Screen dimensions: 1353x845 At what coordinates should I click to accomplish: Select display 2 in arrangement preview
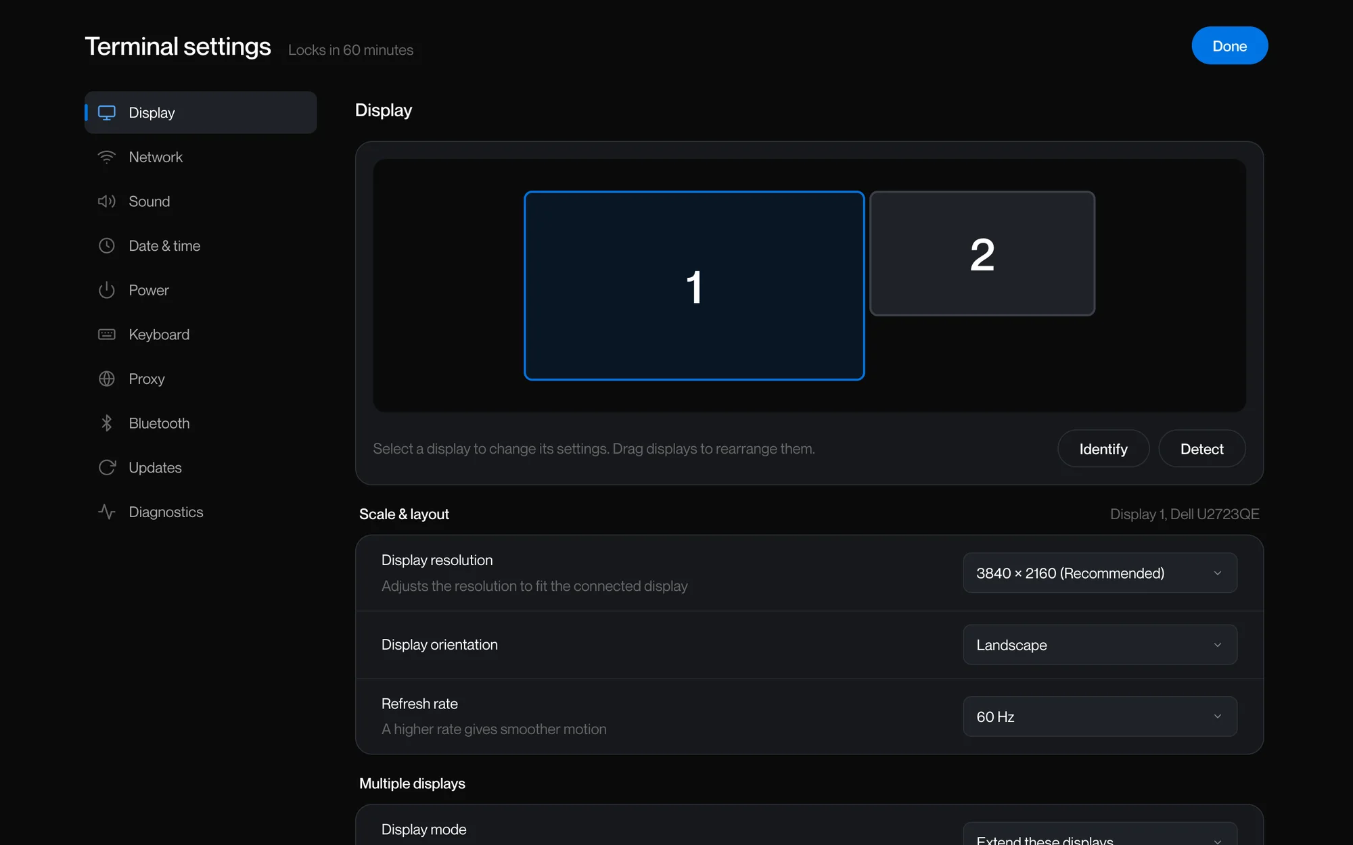tap(982, 254)
